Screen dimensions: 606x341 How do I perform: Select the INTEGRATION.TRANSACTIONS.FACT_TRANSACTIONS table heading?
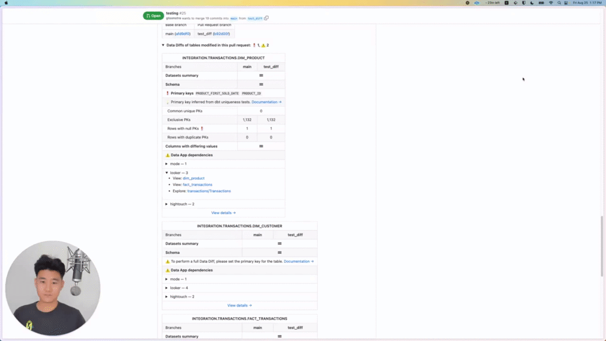[x=240, y=319]
